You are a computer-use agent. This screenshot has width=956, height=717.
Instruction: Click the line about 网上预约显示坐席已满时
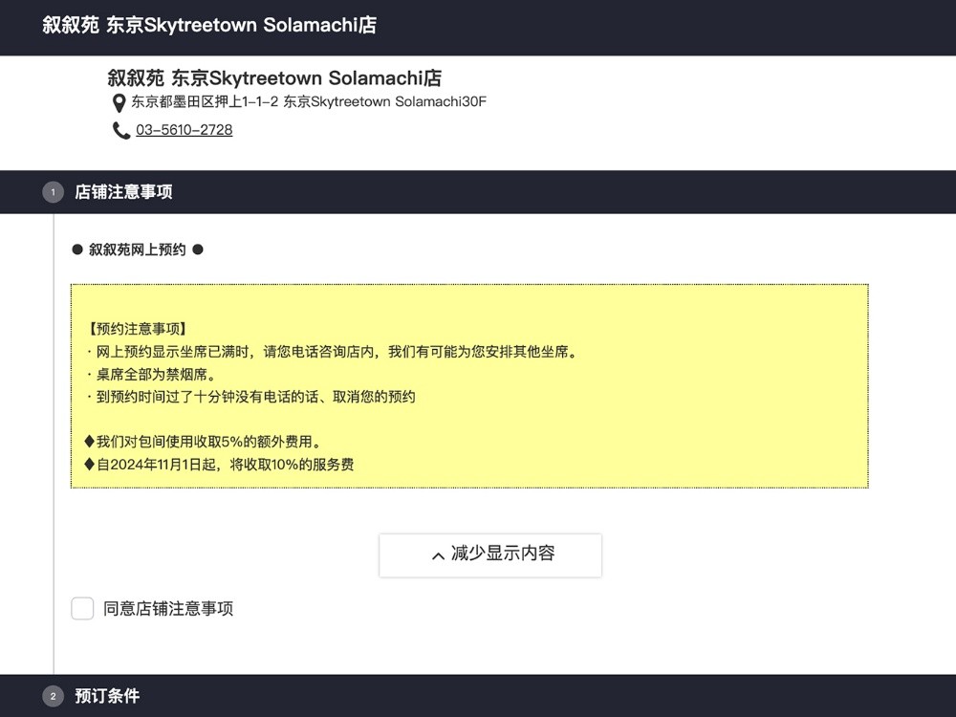332,352
